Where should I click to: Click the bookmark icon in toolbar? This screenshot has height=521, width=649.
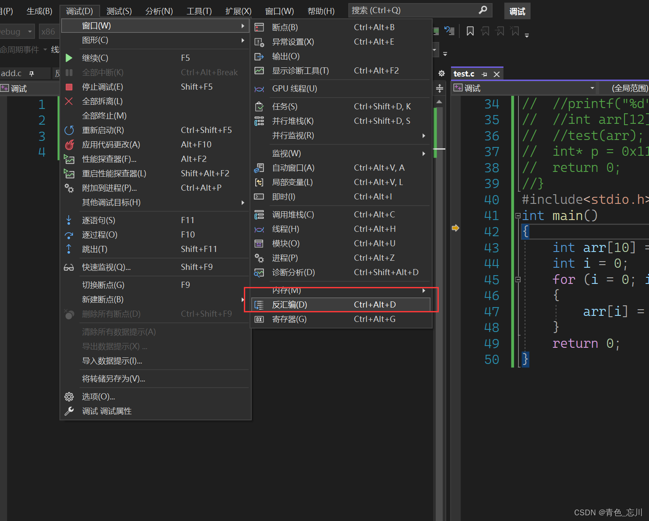[x=470, y=31]
